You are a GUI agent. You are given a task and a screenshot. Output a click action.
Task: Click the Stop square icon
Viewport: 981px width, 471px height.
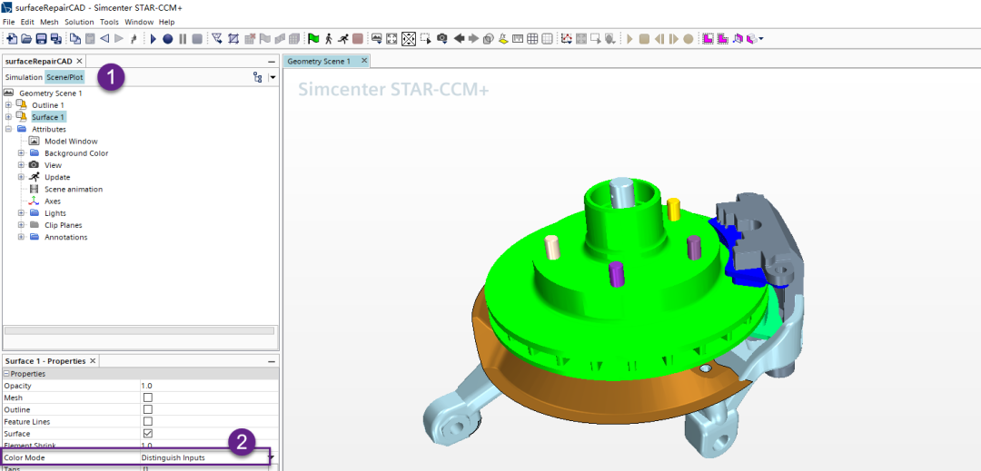point(197,39)
